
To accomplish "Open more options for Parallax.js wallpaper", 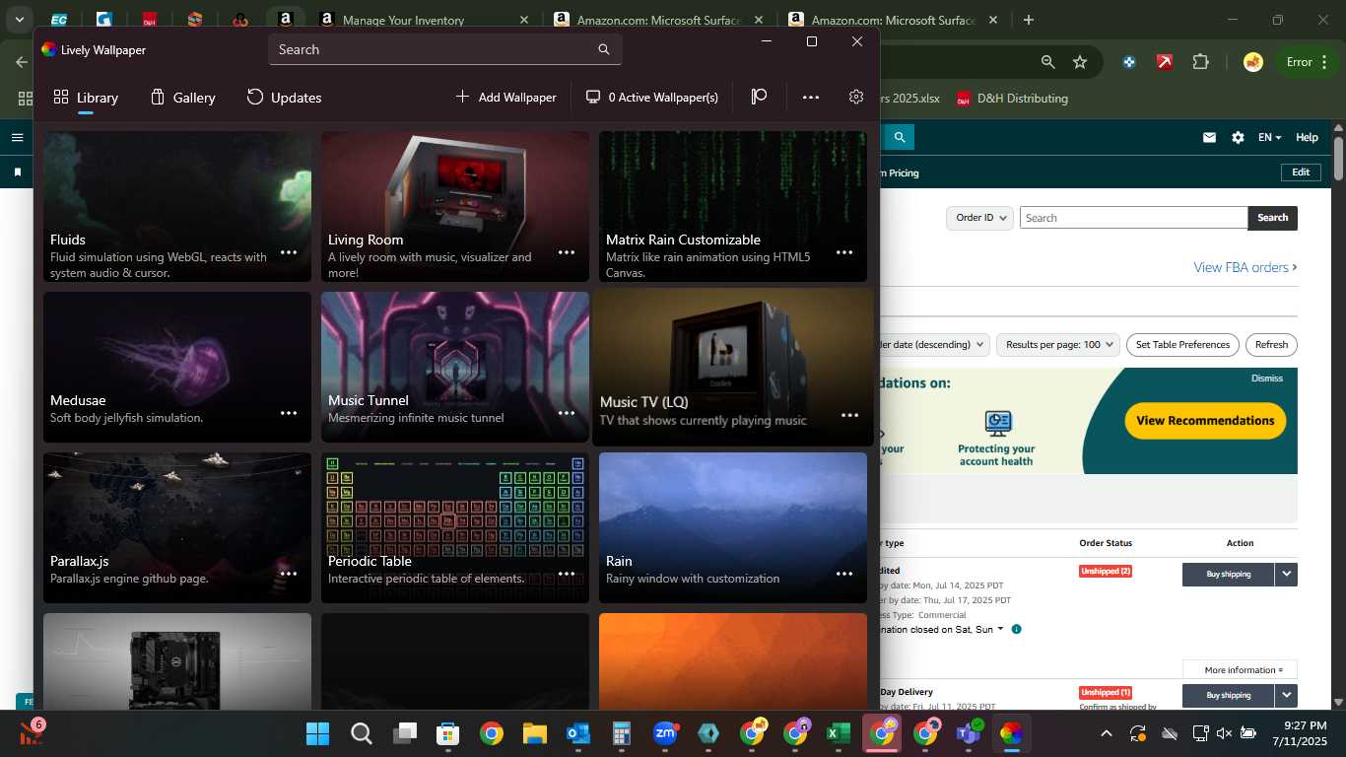I will pos(289,574).
